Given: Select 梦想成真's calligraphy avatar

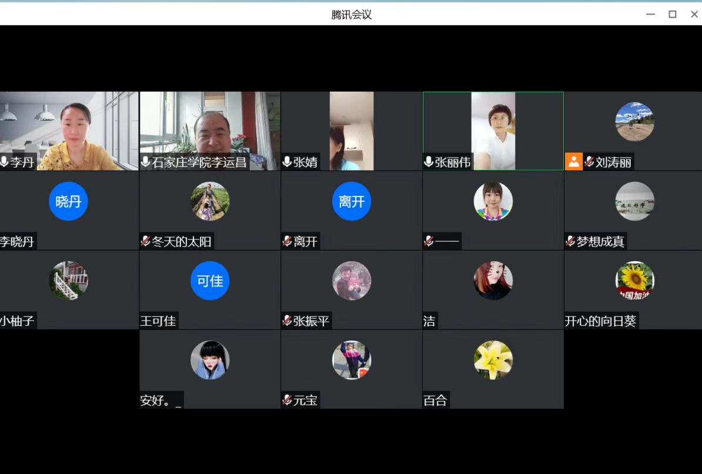Looking at the screenshot, I should point(635,201).
